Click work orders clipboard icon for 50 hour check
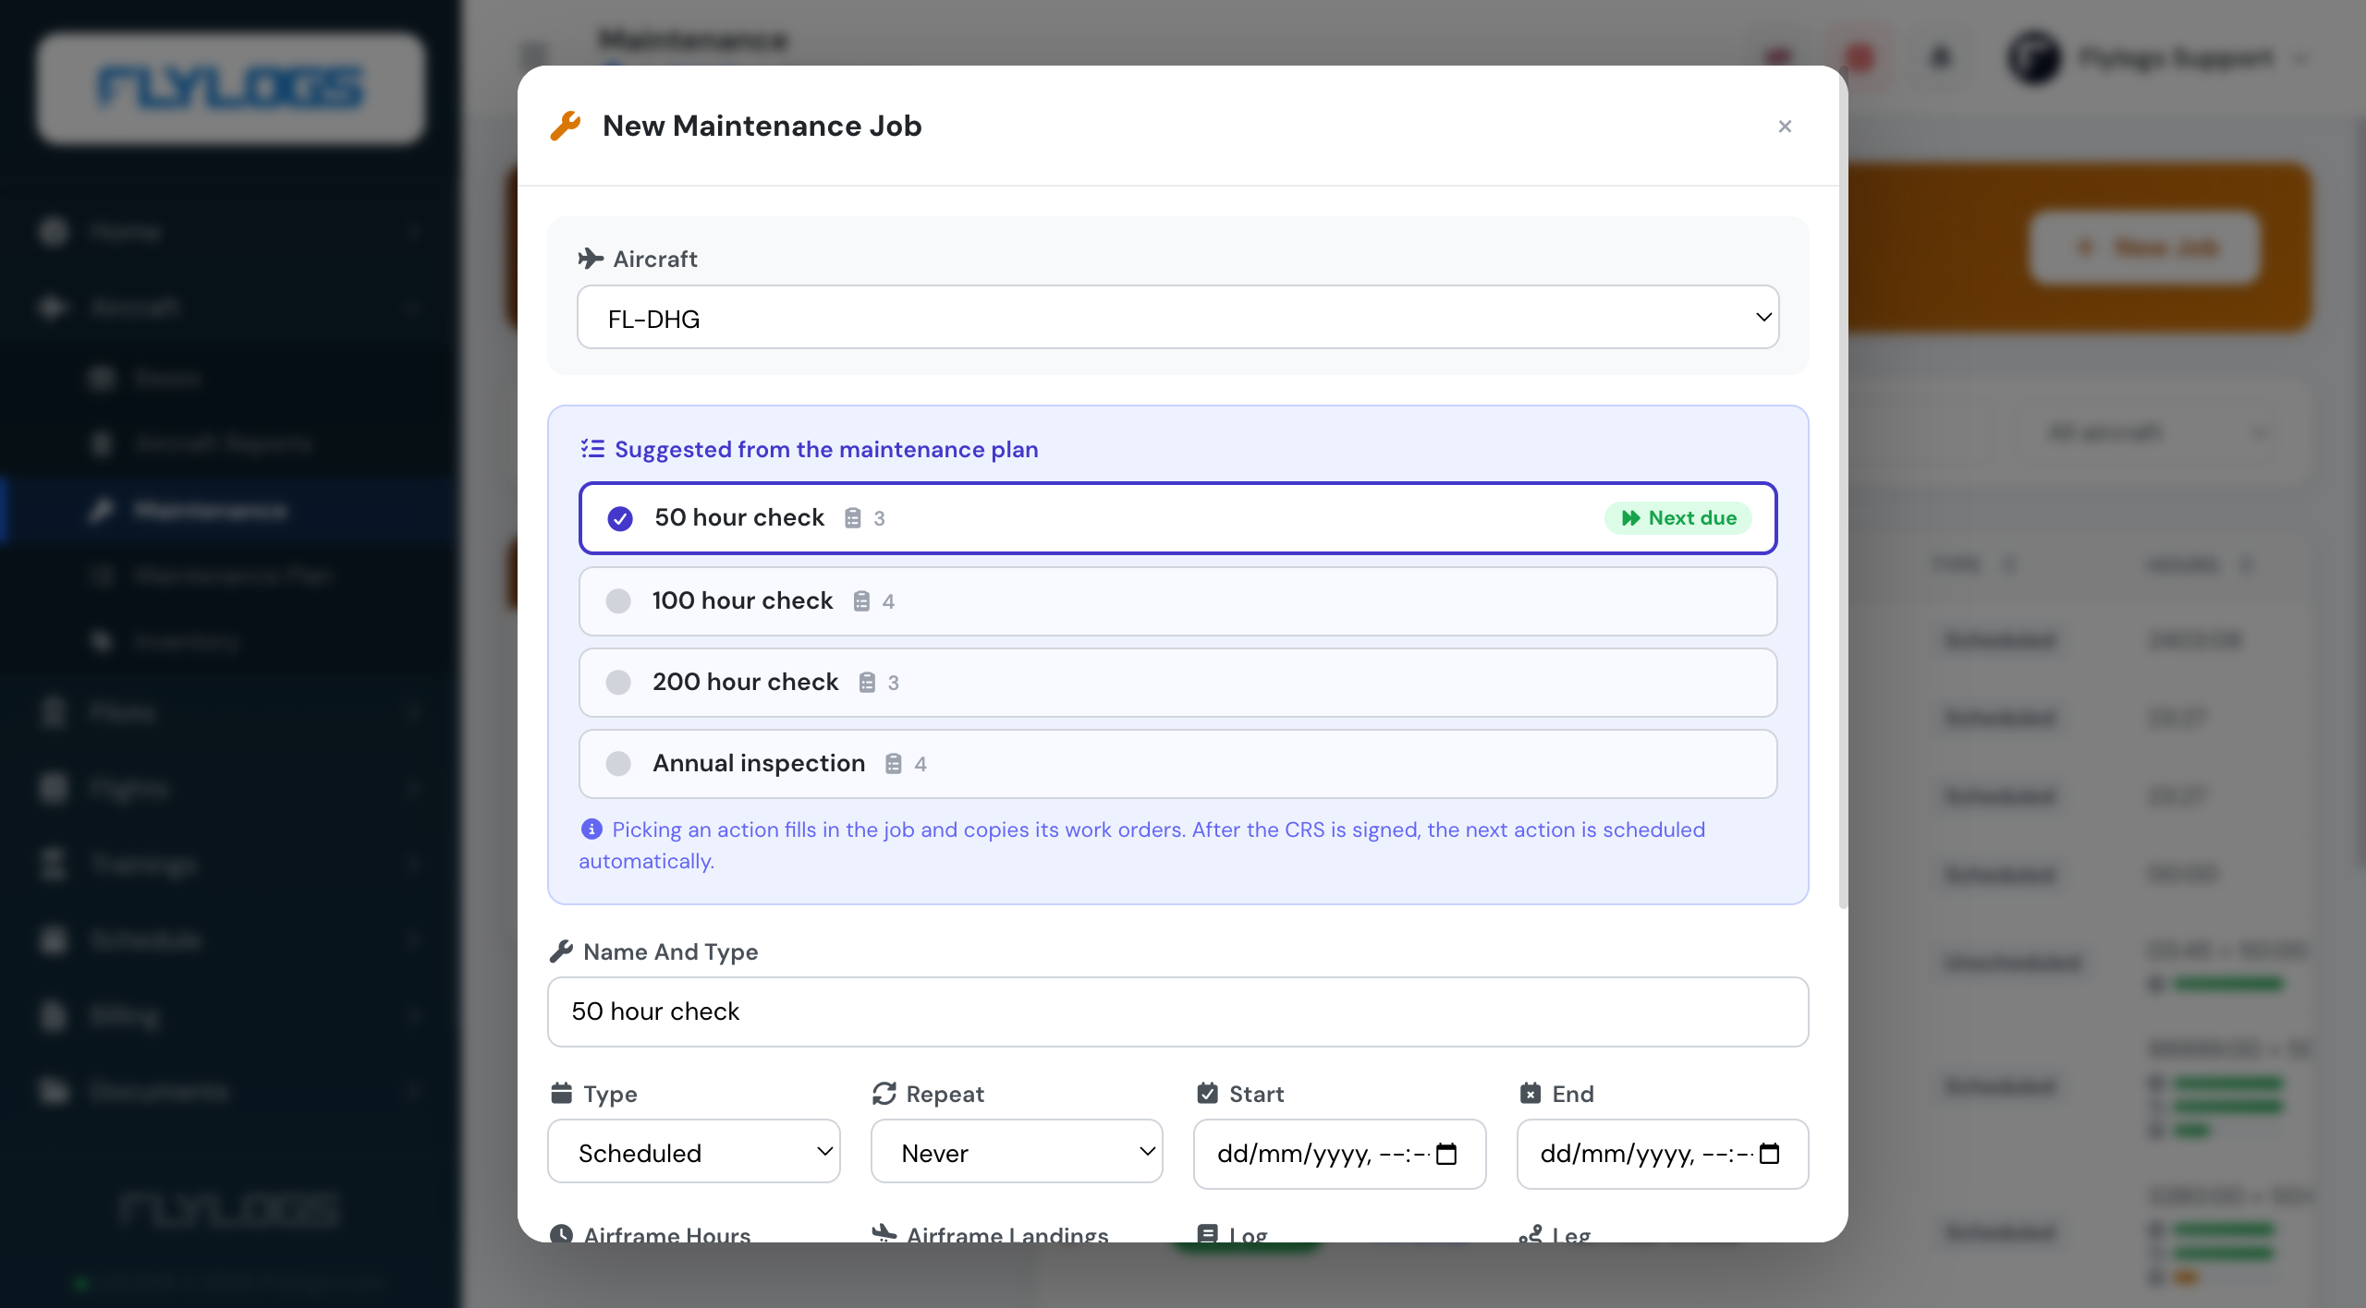Viewport: 2366px width, 1308px height. (853, 518)
